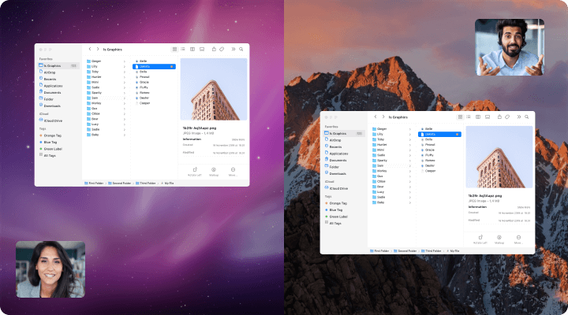Viewport: 568px width, 315px height.
Task: Switch to column view in mountain-wallpaper Finder window
Action: click(478, 117)
